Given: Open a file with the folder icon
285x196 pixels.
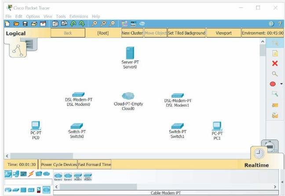Looking at the screenshot, I should click(x=16, y=24).
